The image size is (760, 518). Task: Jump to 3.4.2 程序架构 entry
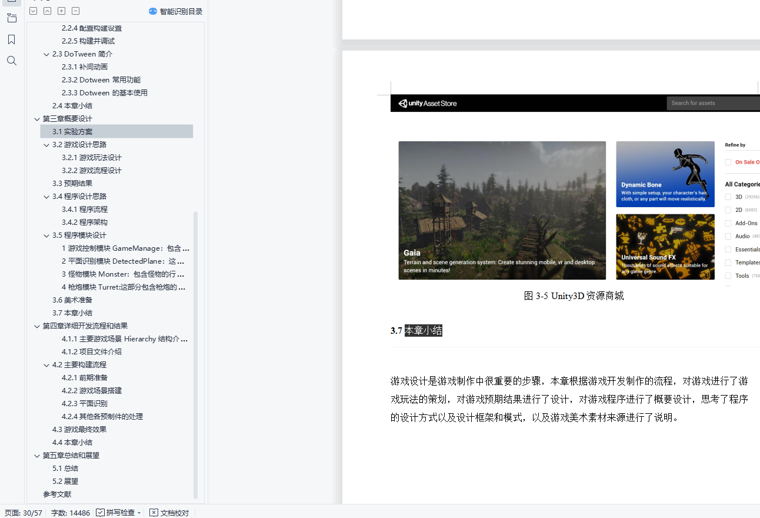pos(85,223)
